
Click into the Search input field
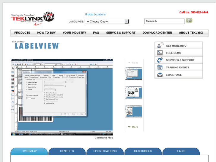164,21
